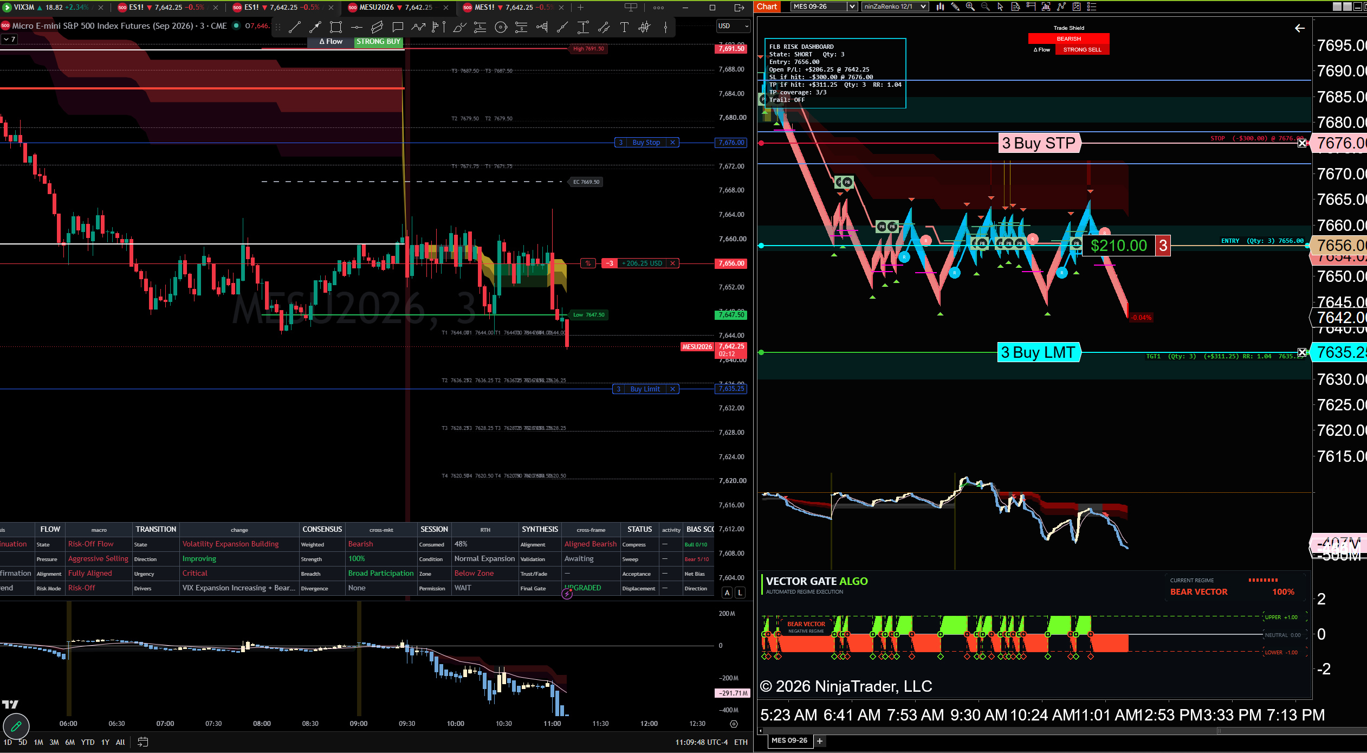Viewport: 1367px width, 753px height.
Task: Select the Callout comment drawing tool
Action: coord(398,27)
